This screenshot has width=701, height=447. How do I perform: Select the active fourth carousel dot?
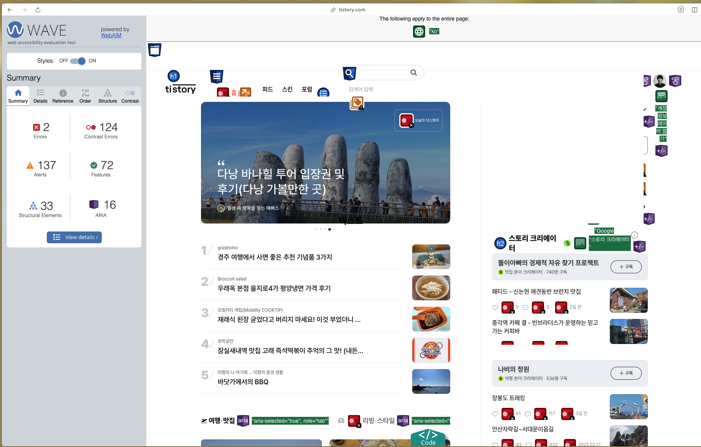pyautogui.click(x=329, y=229)
